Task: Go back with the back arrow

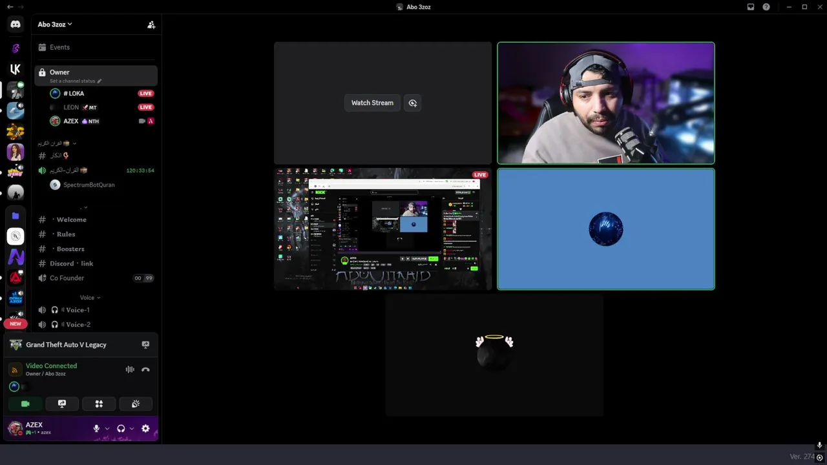Action: coord(10,6)
